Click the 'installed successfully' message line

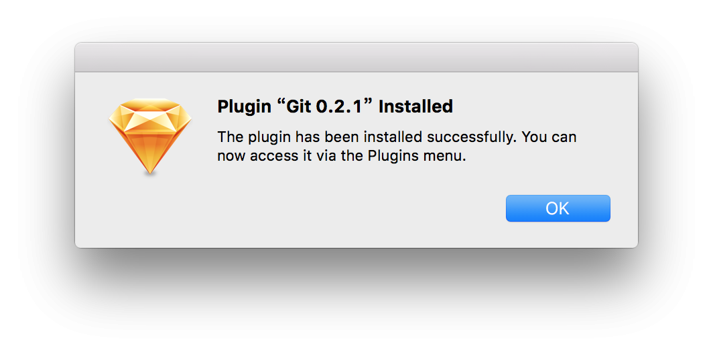(x=397, y=137)
